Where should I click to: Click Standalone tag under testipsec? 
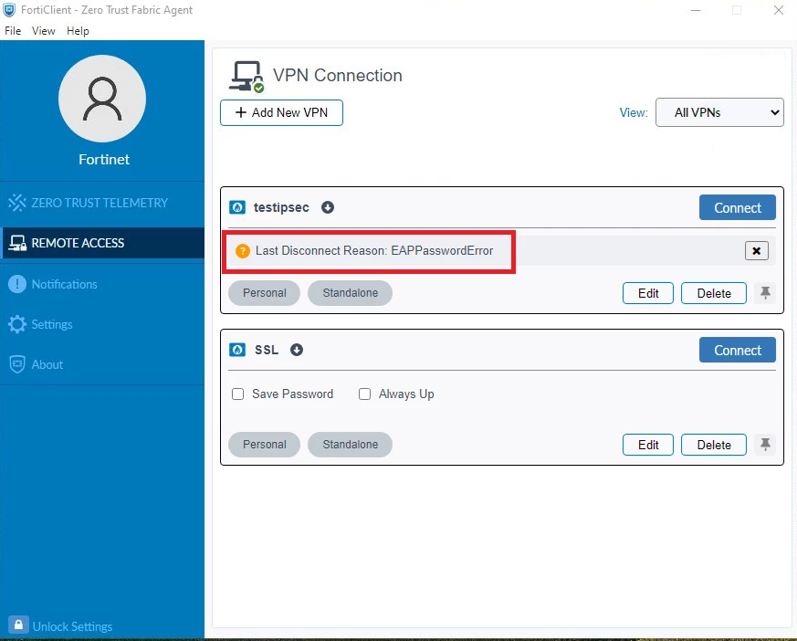351,293
